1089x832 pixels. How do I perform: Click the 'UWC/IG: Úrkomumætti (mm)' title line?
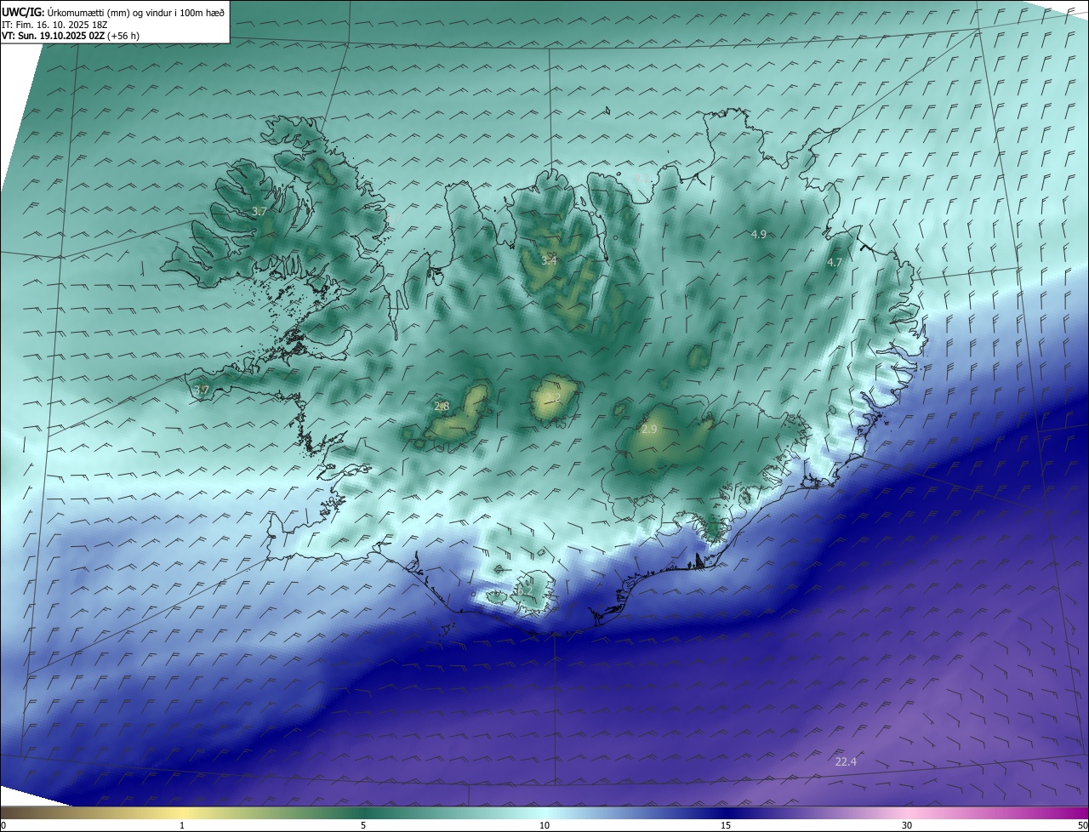[113, 12]
